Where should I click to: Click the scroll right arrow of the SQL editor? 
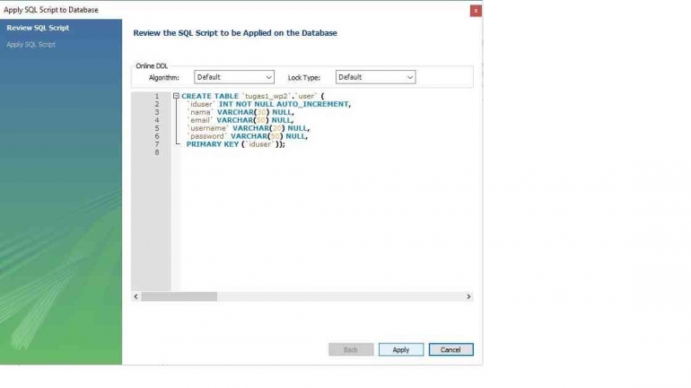tap(468, 297)
